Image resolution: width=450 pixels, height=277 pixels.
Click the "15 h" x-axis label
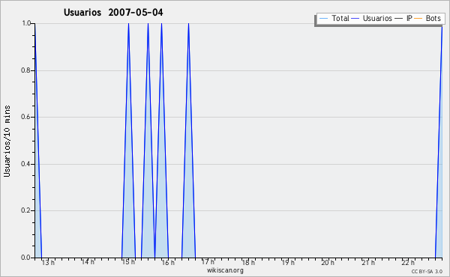(128, 262)
